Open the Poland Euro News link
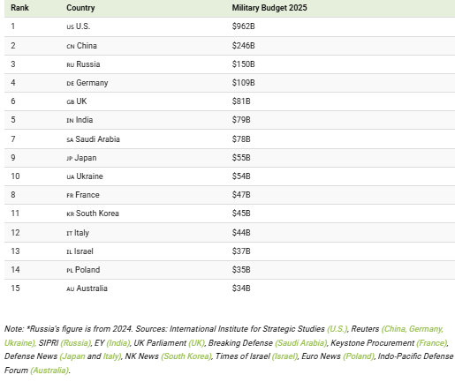The height and width of the screenshot is (382, 455). point(359,356)
